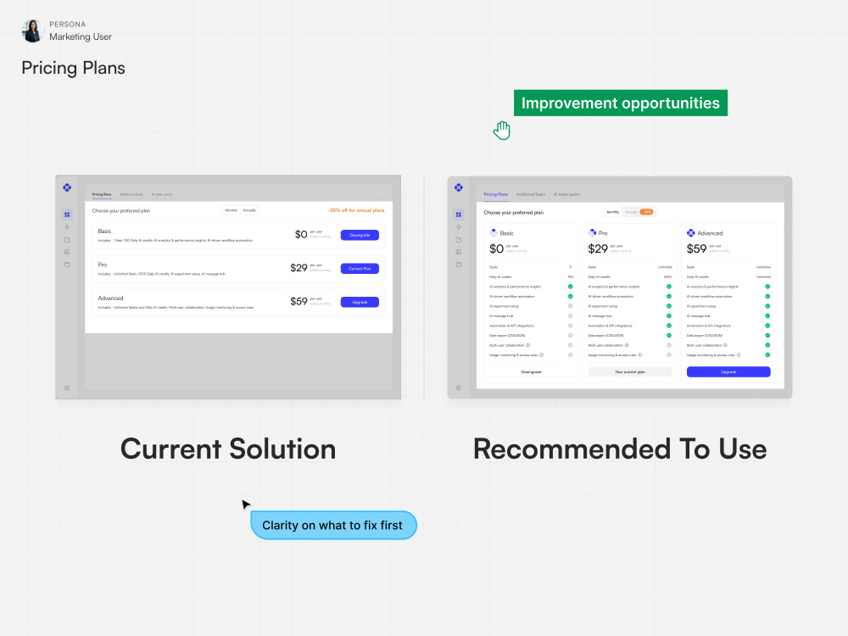848x636 pixels.
Task: Click blue Upgrade button in Advanced row of Current Solution
Action: point(360,303)
